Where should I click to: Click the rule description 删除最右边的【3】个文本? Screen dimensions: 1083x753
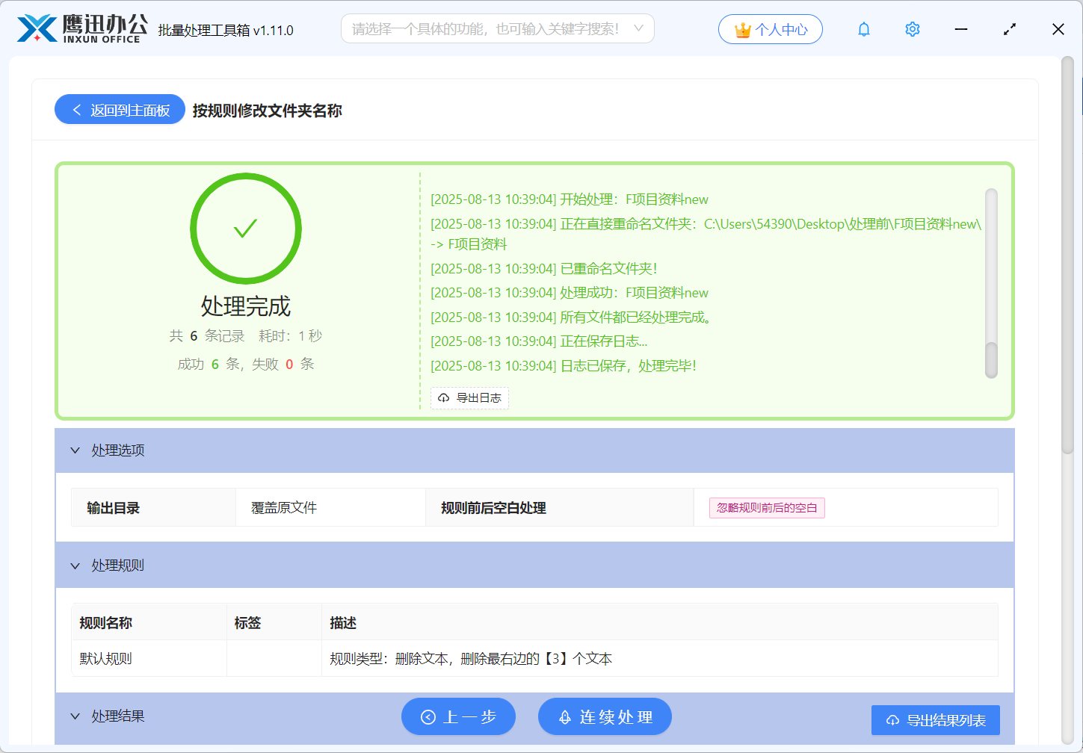[x=537, y=659]
